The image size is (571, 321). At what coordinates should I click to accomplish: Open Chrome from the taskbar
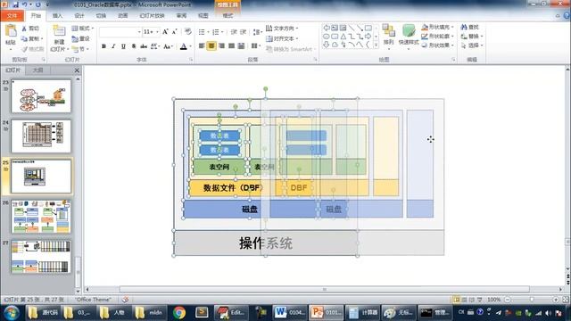[178, 312]
